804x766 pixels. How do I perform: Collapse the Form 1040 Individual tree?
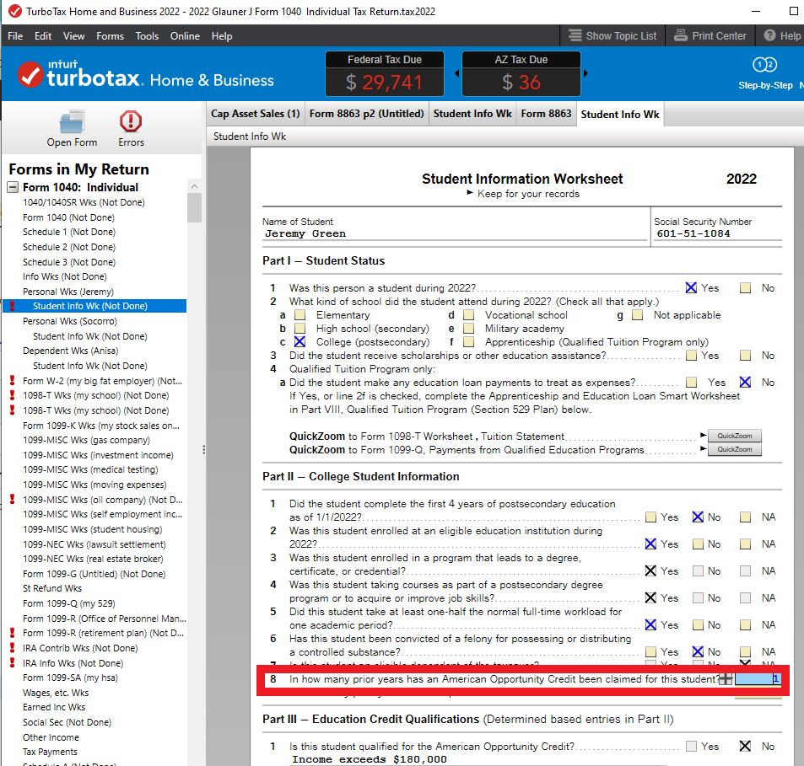11,187
